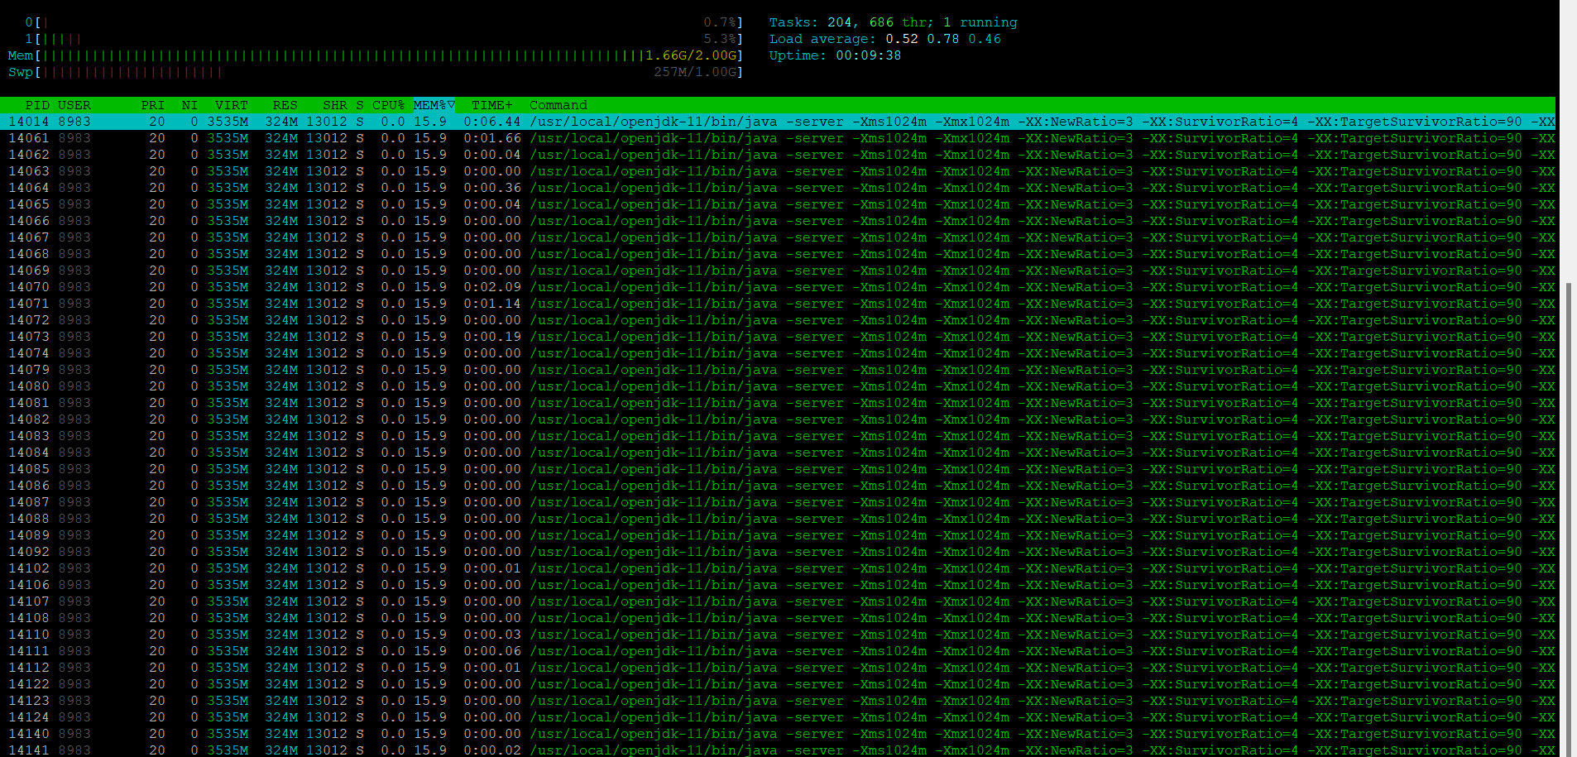This screenshot has height=757, width=1577.
Task: Select process row with PID 14061
Action: point(778,138)
